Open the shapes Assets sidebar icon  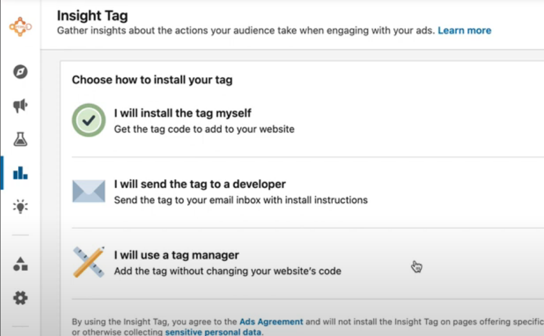tap(20, 264)
